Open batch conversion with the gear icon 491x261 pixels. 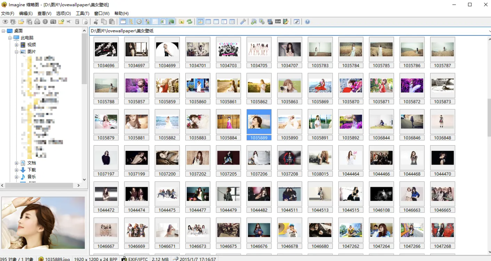pos(262,22)
